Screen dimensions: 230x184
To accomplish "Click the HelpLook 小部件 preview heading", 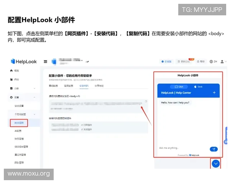I will (188, 76).
